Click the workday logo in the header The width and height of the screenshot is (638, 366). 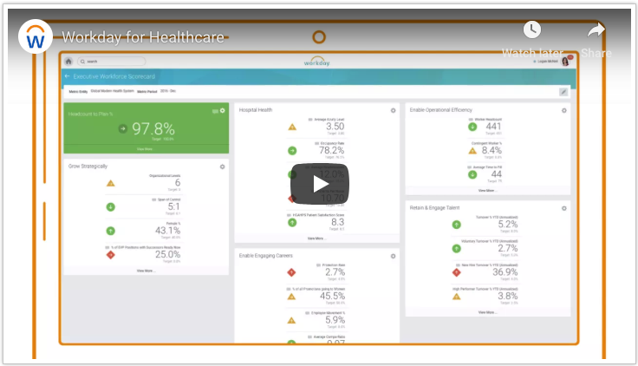pyautogui.click(x=317, y=62)
